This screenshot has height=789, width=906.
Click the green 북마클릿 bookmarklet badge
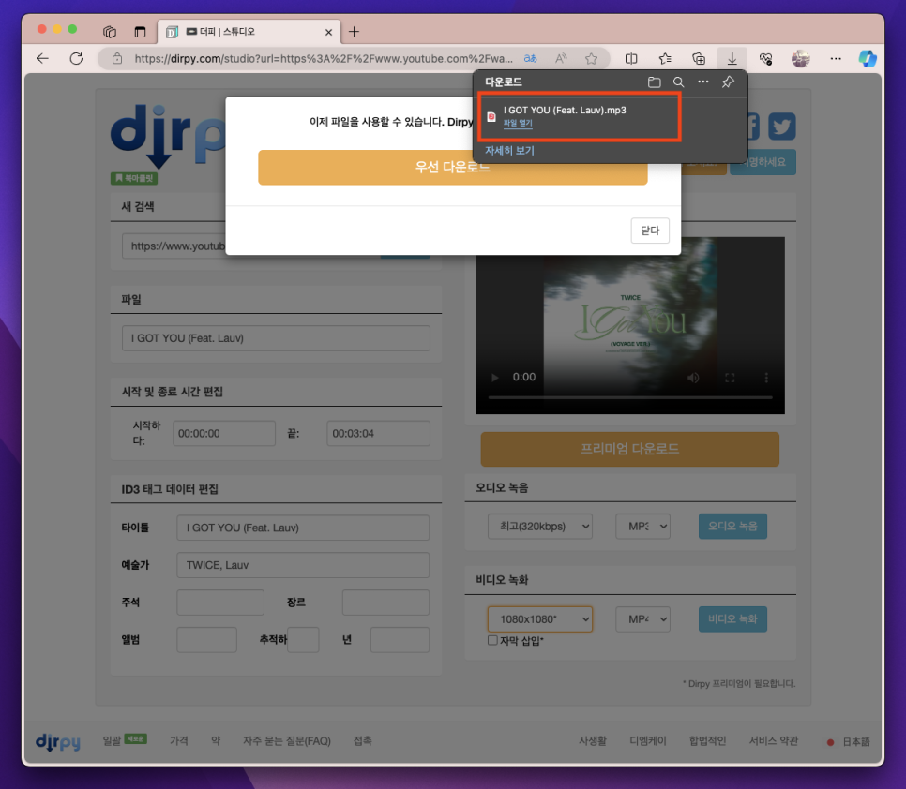(134, 178)
